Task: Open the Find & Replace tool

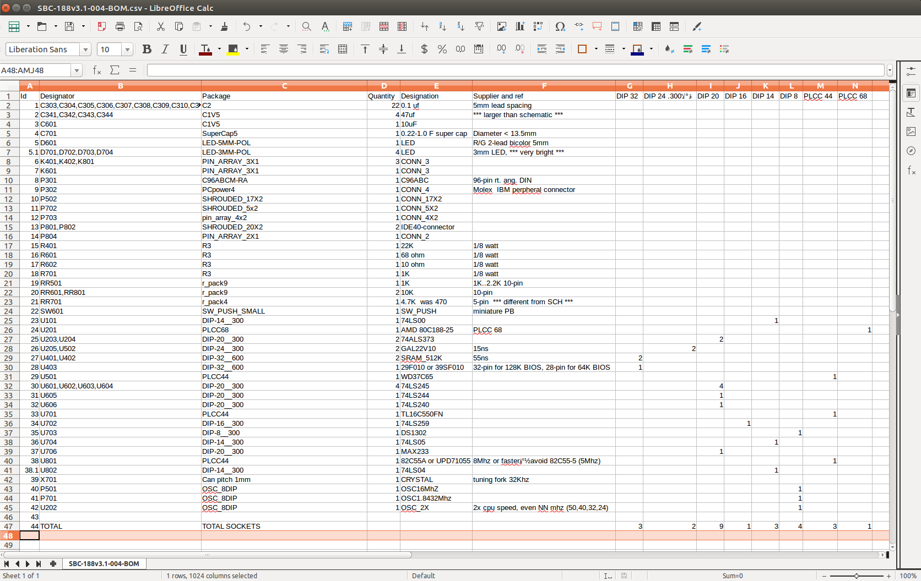Action: pos(306,26)
